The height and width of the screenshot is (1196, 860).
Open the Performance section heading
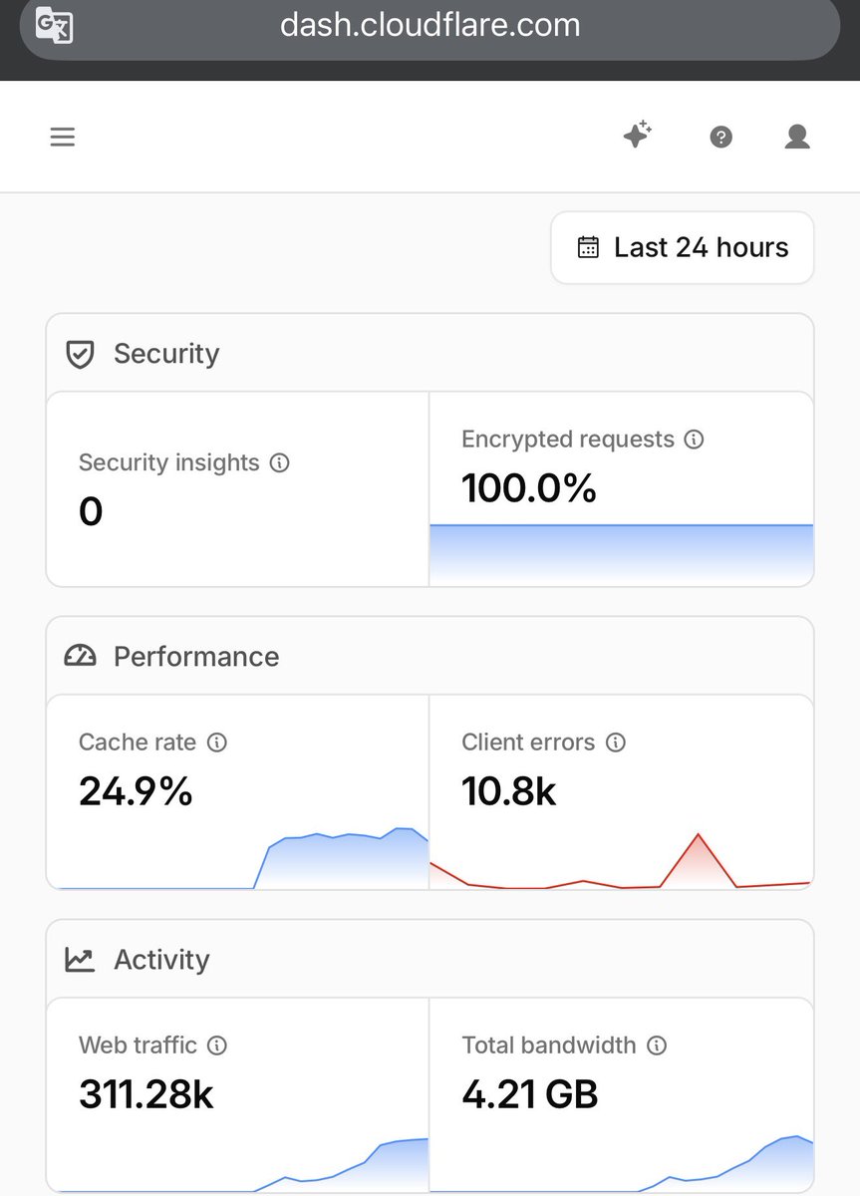click(x=196, y=656)
